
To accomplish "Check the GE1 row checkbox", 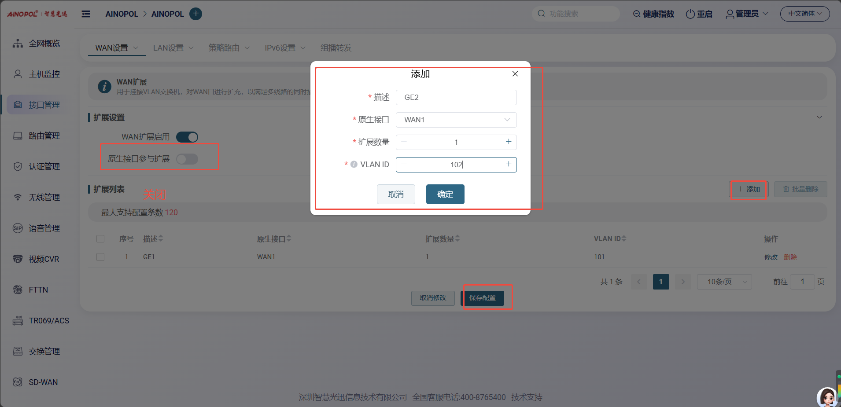I will pos(100,257).
